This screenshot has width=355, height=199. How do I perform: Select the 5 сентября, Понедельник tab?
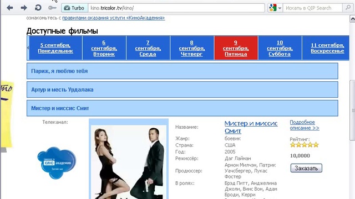pos(55,48)
